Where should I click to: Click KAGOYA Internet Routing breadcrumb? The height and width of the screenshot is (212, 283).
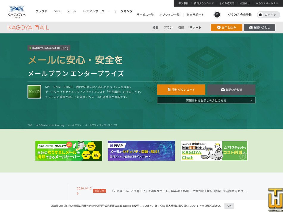coord(50,125)
